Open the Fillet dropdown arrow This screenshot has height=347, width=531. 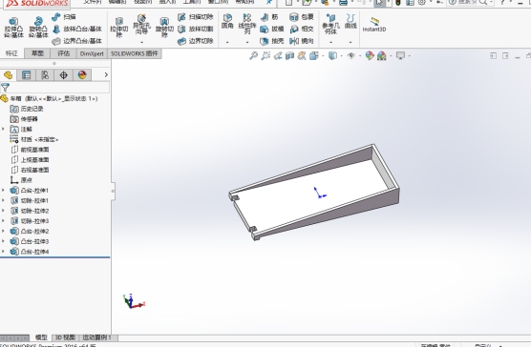tap(227, 42)
